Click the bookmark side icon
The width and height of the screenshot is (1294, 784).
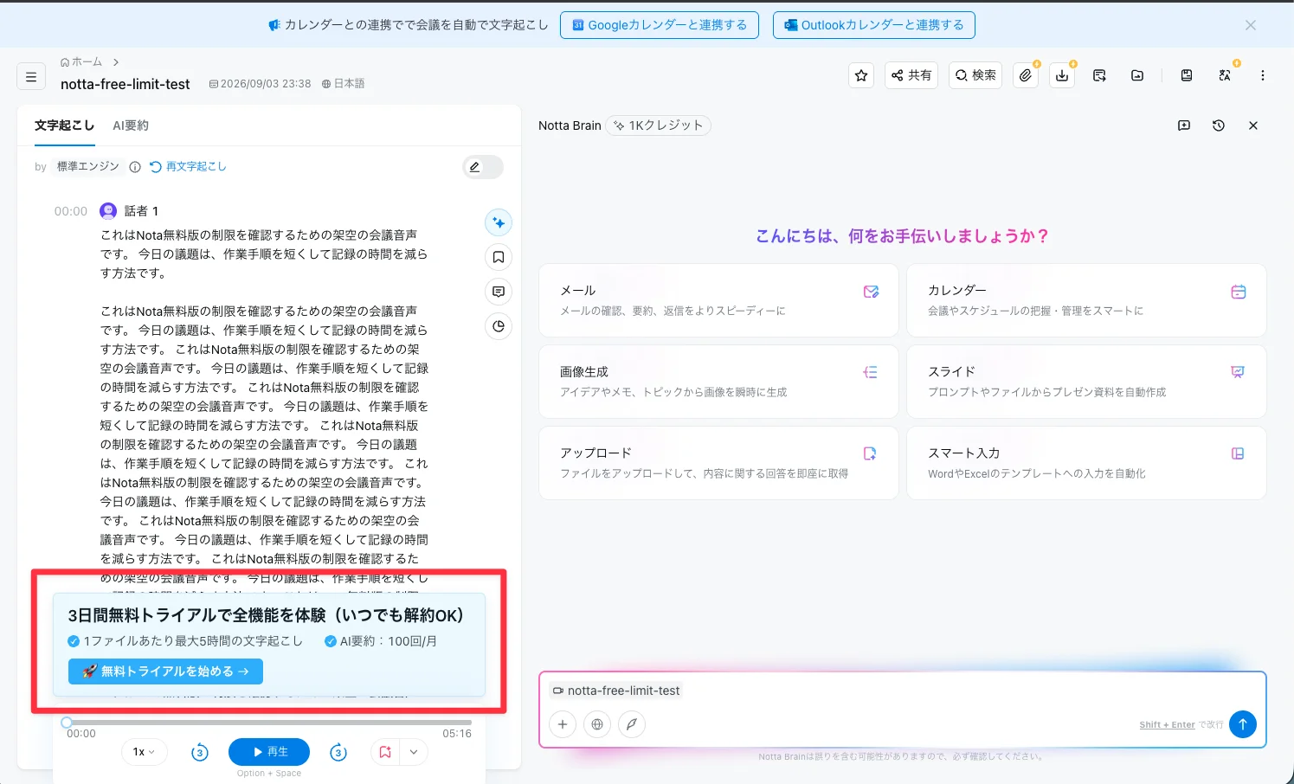pos(499,257)
